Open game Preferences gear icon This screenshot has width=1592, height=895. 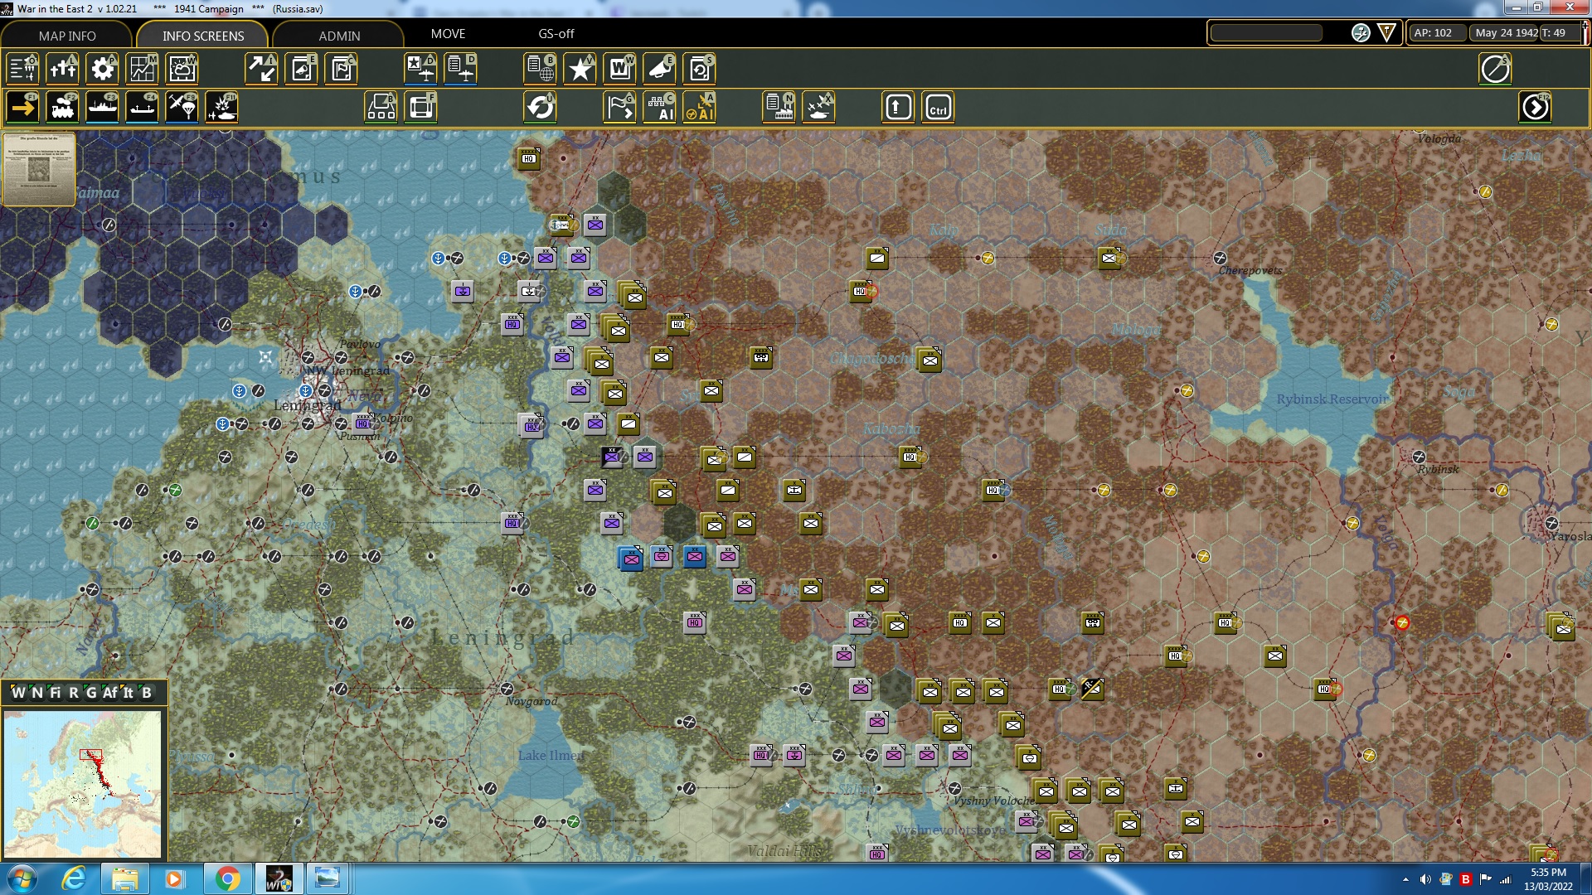point(103,69)
